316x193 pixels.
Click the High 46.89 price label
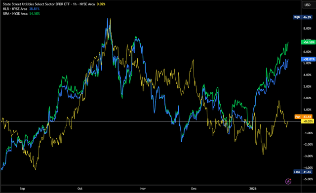coord(303,17)
